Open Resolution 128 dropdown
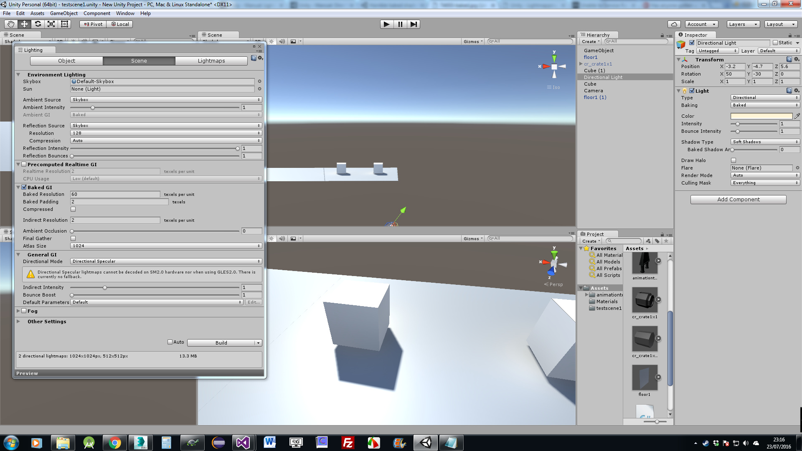The image size is (802, 451). point(166,133)
